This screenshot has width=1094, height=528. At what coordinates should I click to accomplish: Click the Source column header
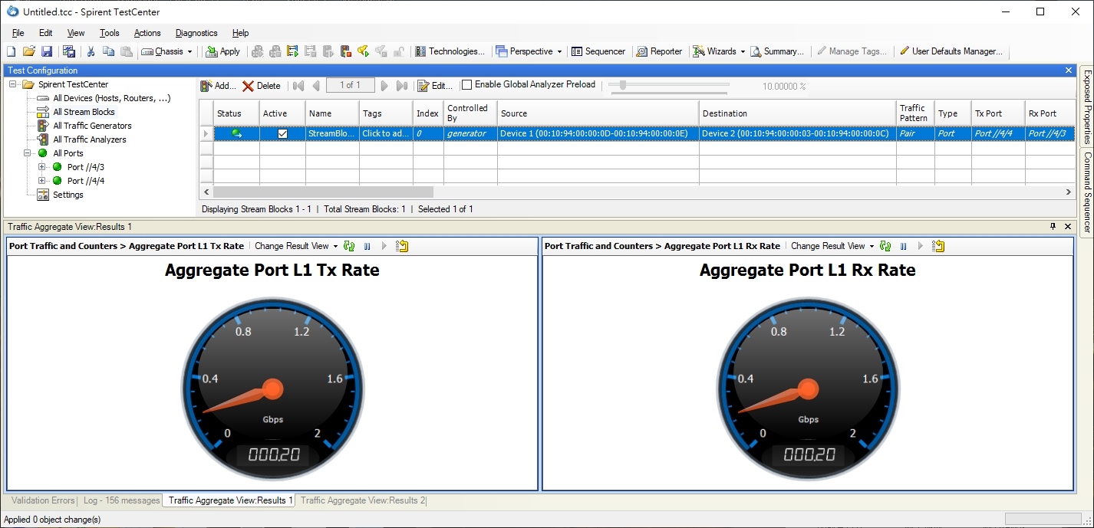point(598,113)
